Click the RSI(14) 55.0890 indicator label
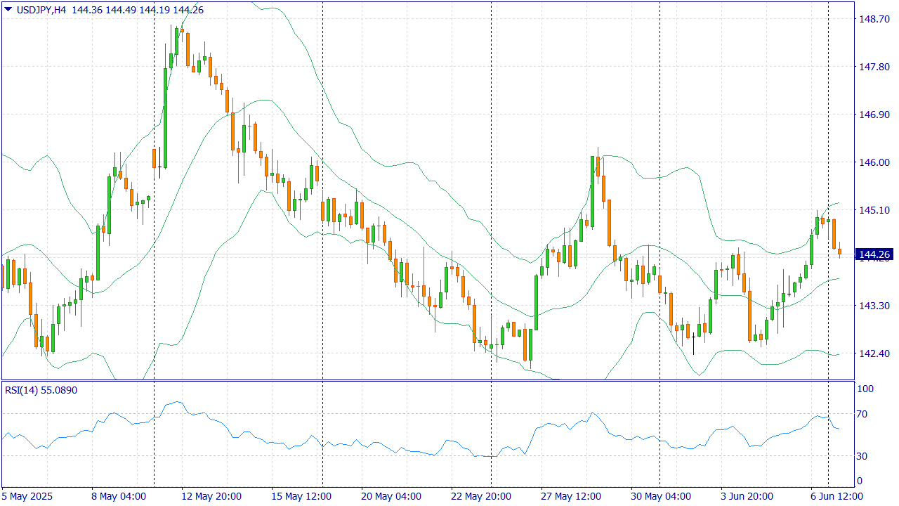 click(41, 390)
